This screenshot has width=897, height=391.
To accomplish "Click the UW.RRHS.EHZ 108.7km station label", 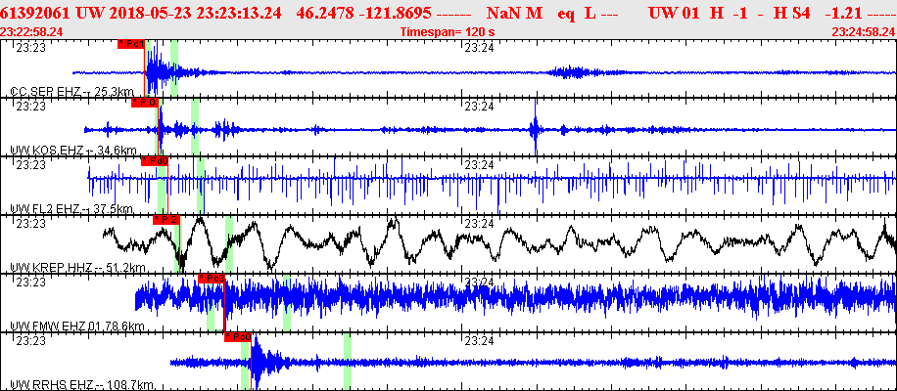I will click(x=83, y=385).
